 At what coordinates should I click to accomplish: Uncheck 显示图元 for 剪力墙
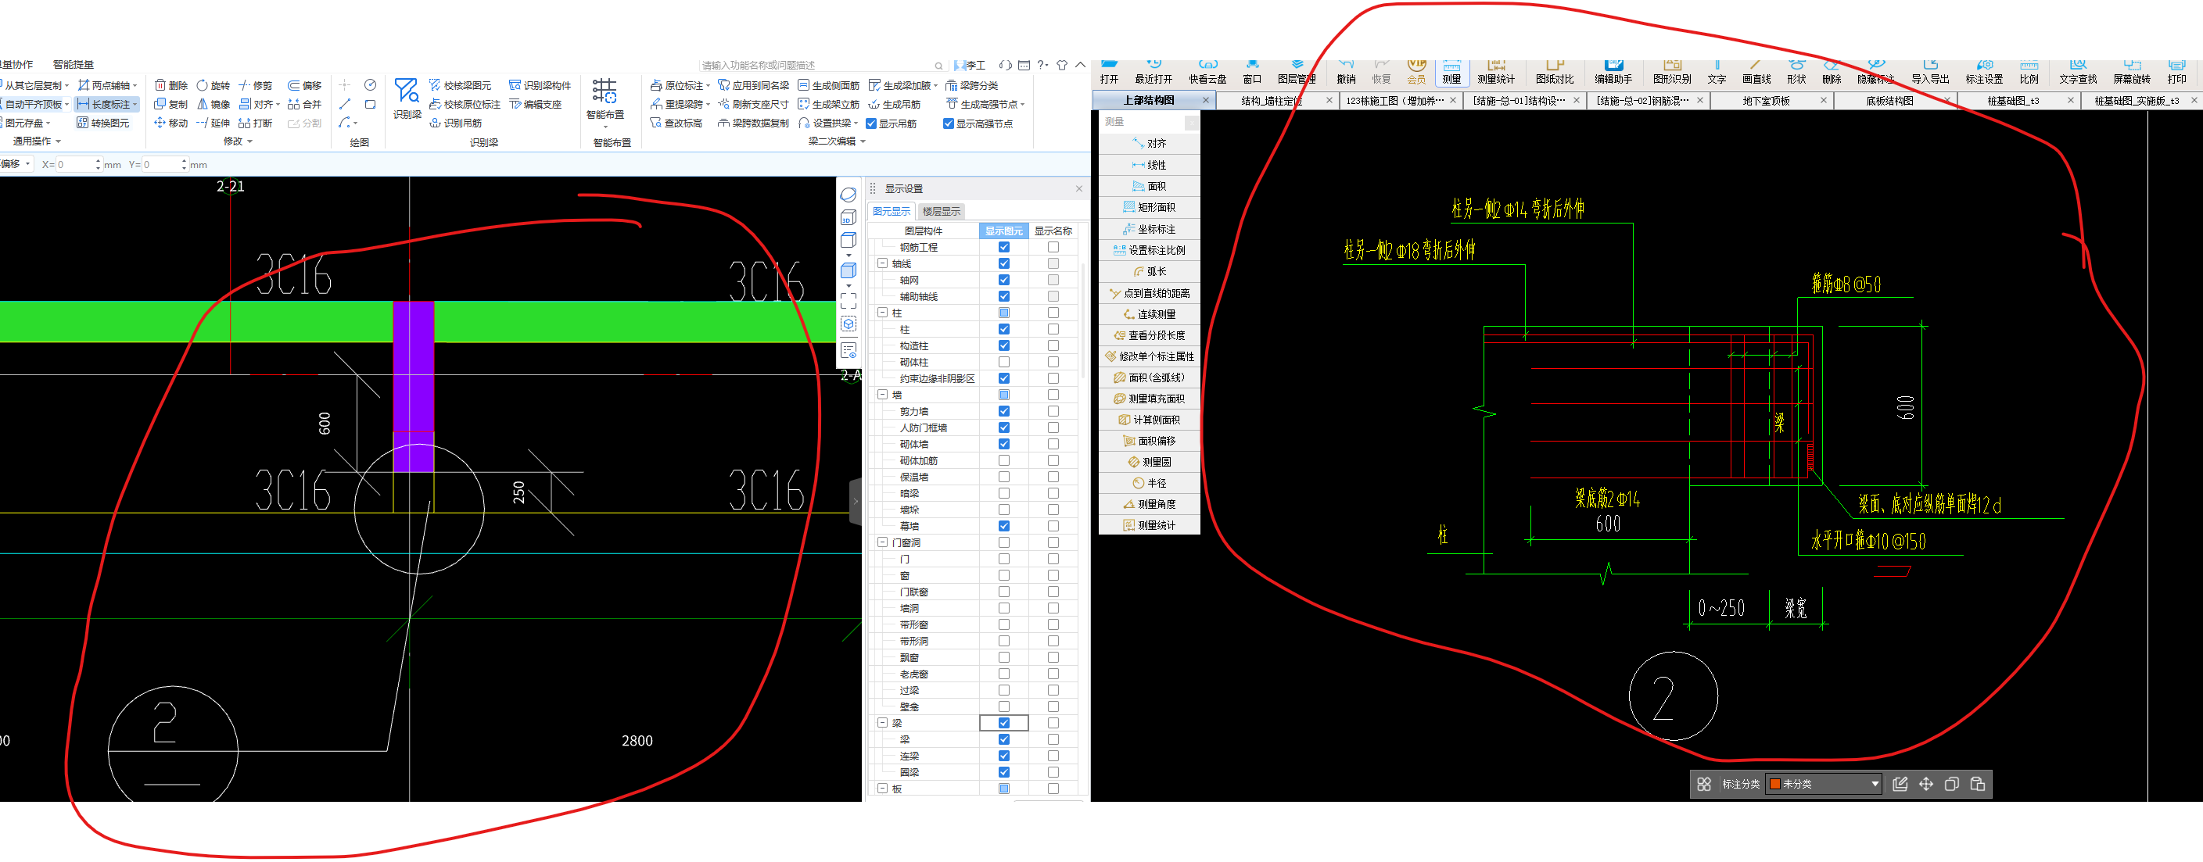click(x=1004, y=411)
